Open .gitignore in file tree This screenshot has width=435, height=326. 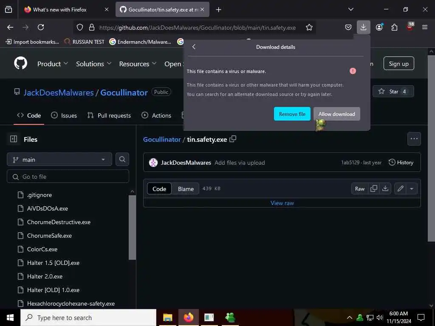pos(39,195)
